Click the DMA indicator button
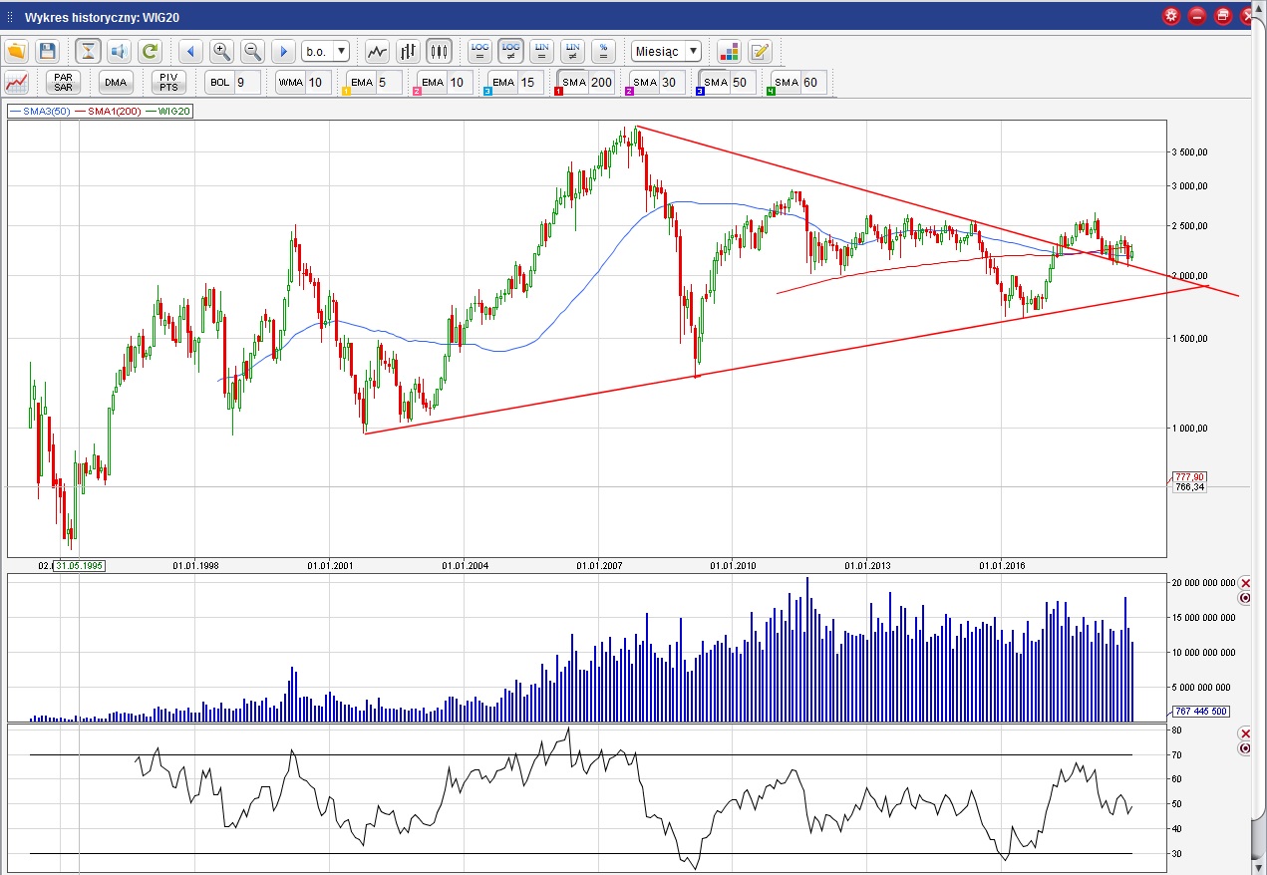Screen dimensions: 1267x875 pos(116,83)
